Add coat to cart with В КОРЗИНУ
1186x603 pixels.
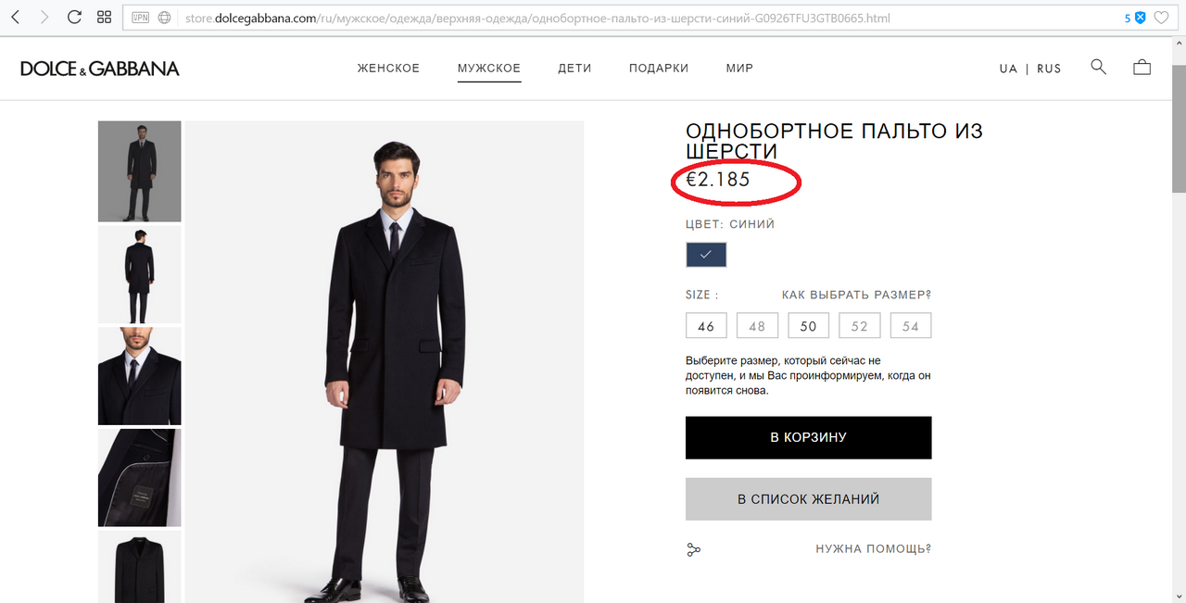808,437
